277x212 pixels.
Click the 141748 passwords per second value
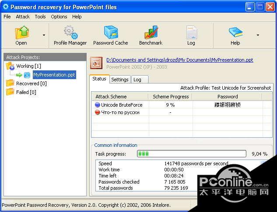[x=196, y=163]
